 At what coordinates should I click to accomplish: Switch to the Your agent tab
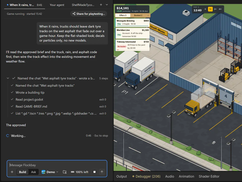pos(57,5)
